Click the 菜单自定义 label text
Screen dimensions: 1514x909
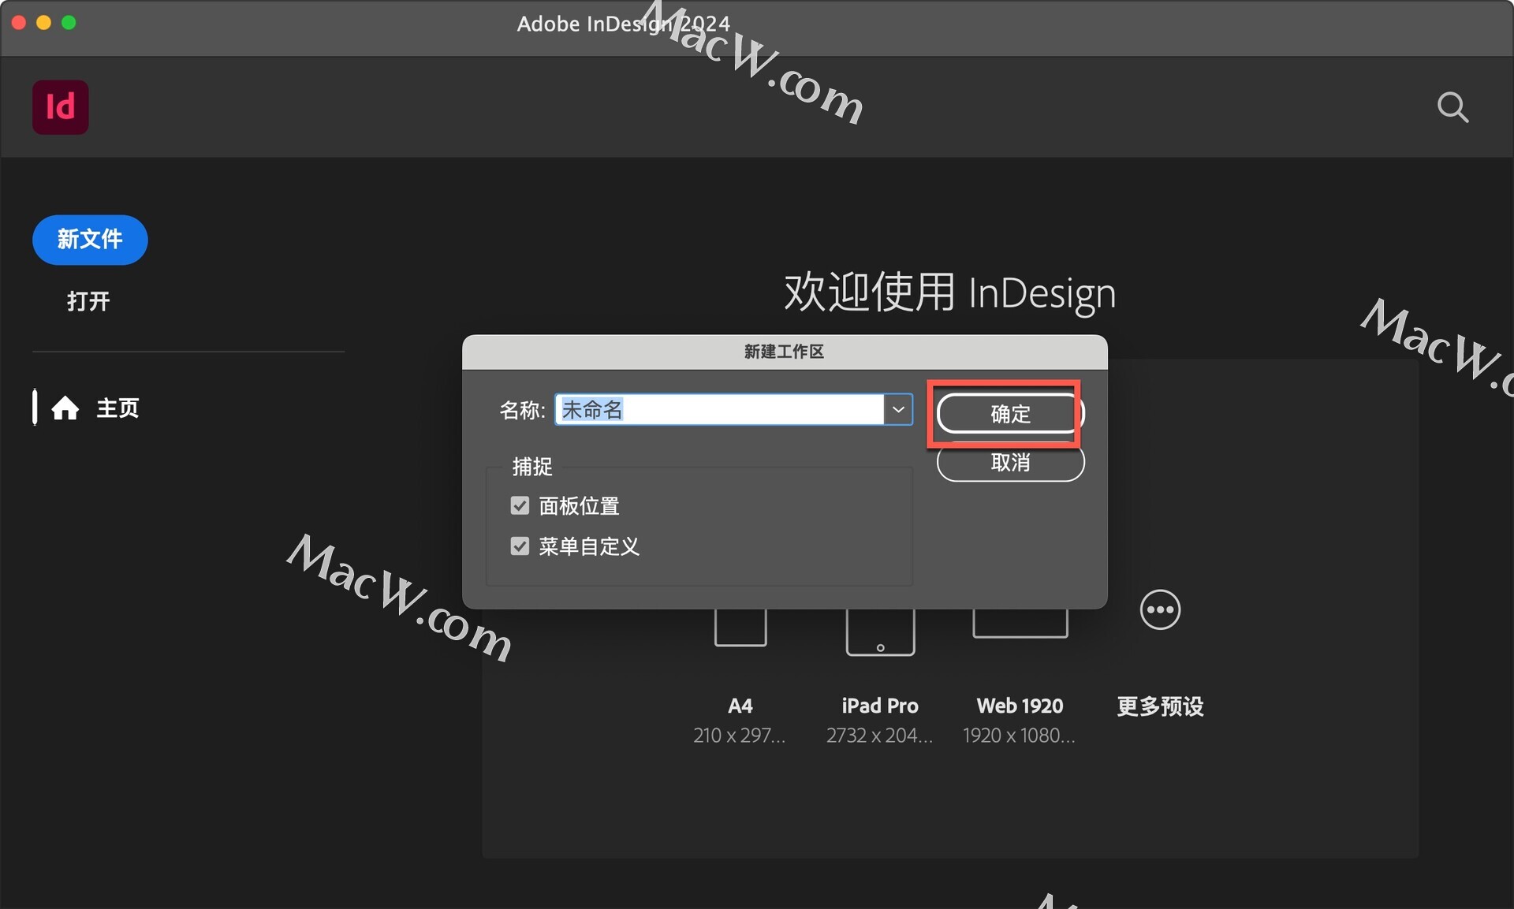[589, 546]
